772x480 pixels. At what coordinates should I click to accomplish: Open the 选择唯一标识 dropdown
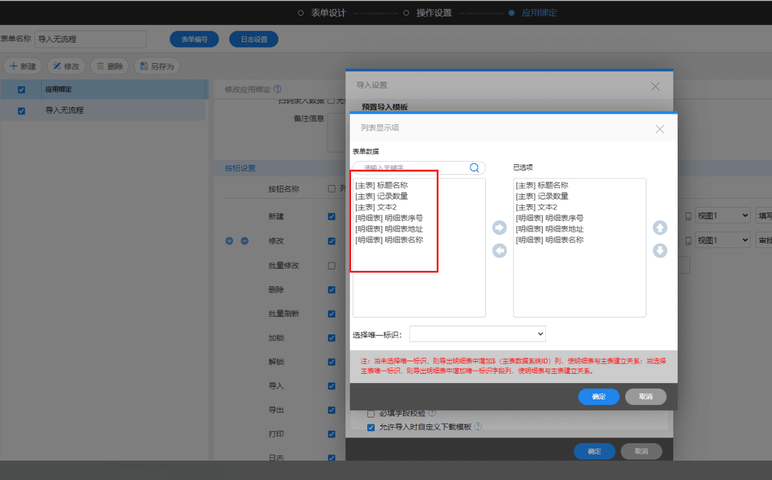478,334
